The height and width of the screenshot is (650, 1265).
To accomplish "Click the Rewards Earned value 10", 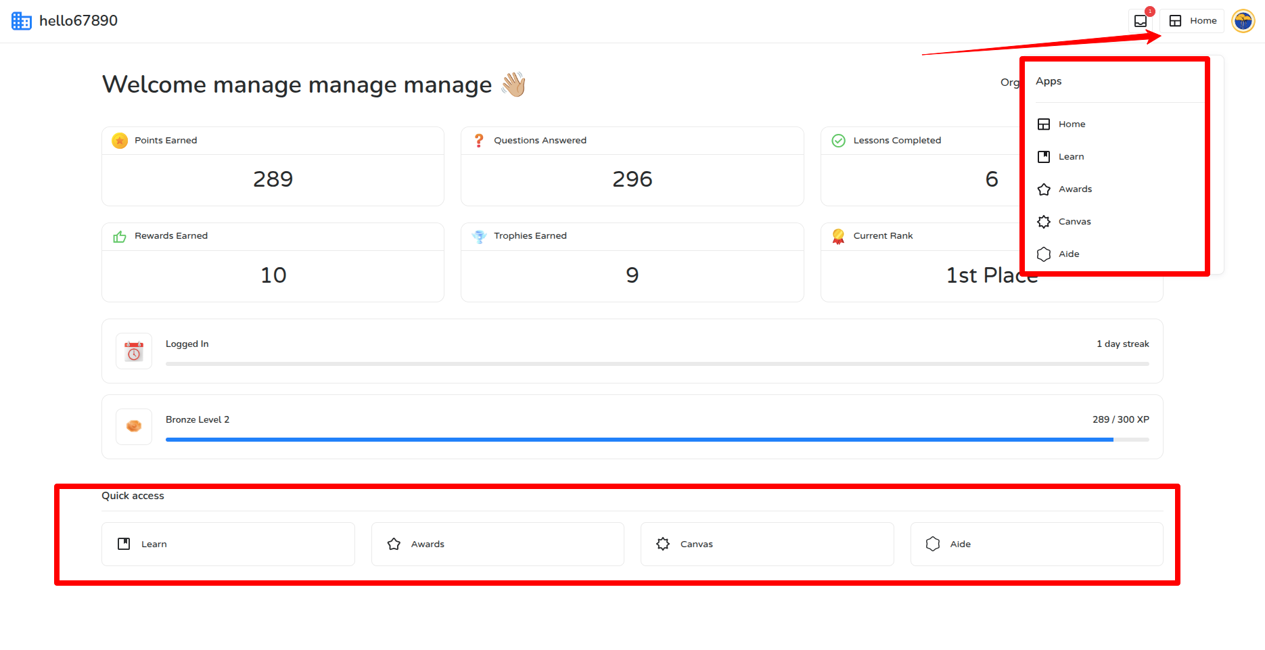I will point(273,275).
